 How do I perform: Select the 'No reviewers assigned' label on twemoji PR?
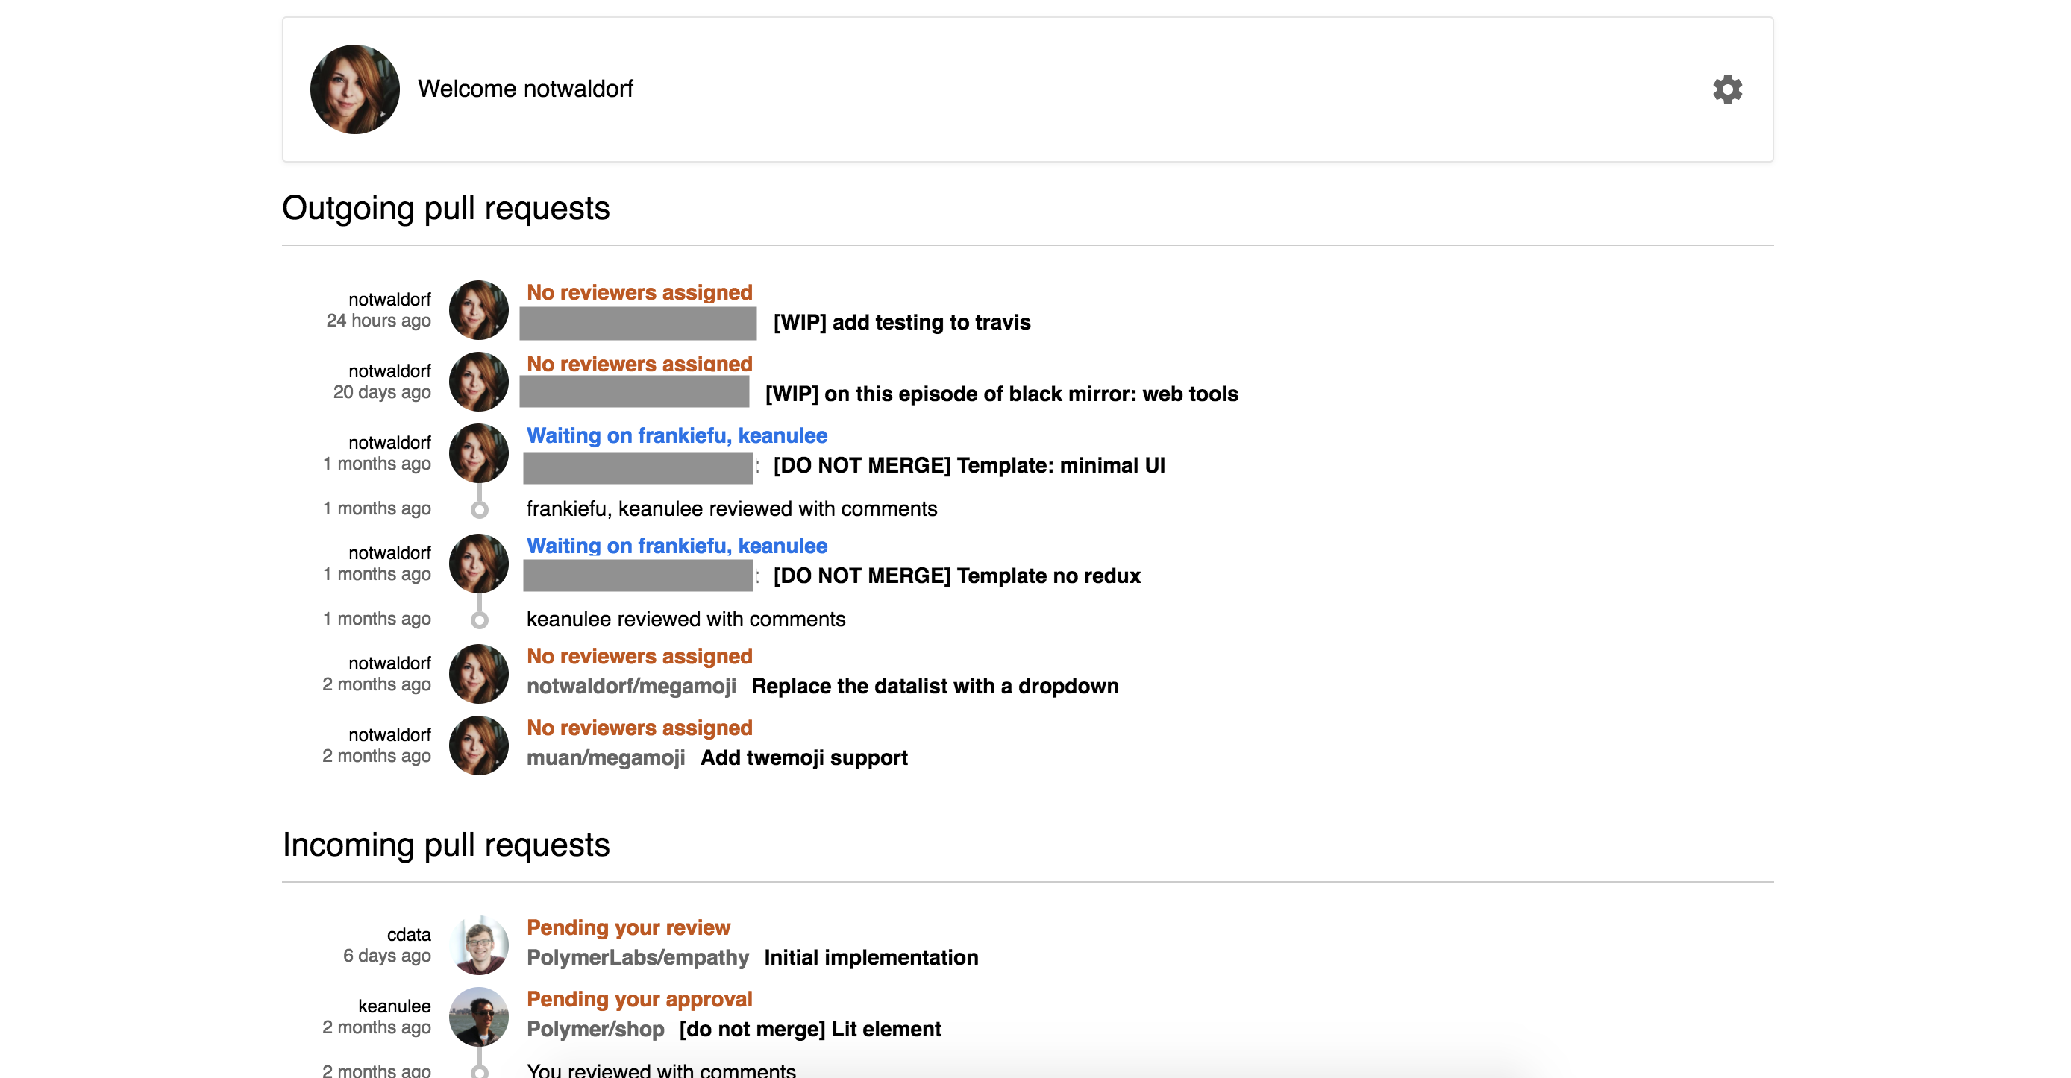[x=639, y=728]
